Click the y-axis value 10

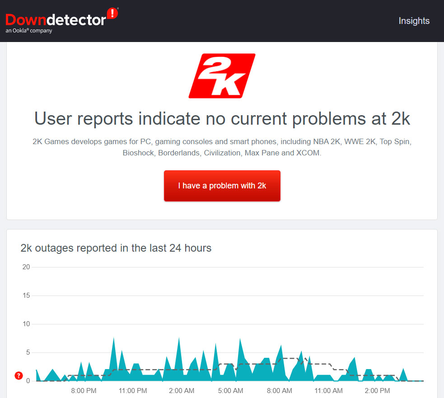[26, 324]
